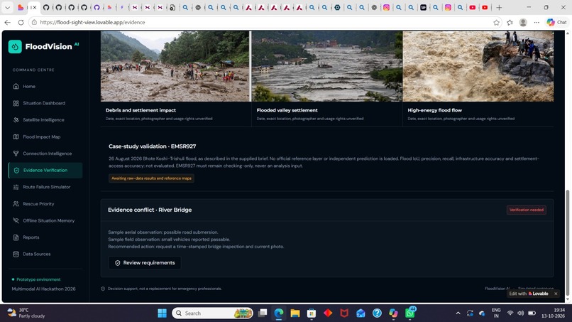Click Awaiting raw-data results and reference maps tag

point(151,178)
